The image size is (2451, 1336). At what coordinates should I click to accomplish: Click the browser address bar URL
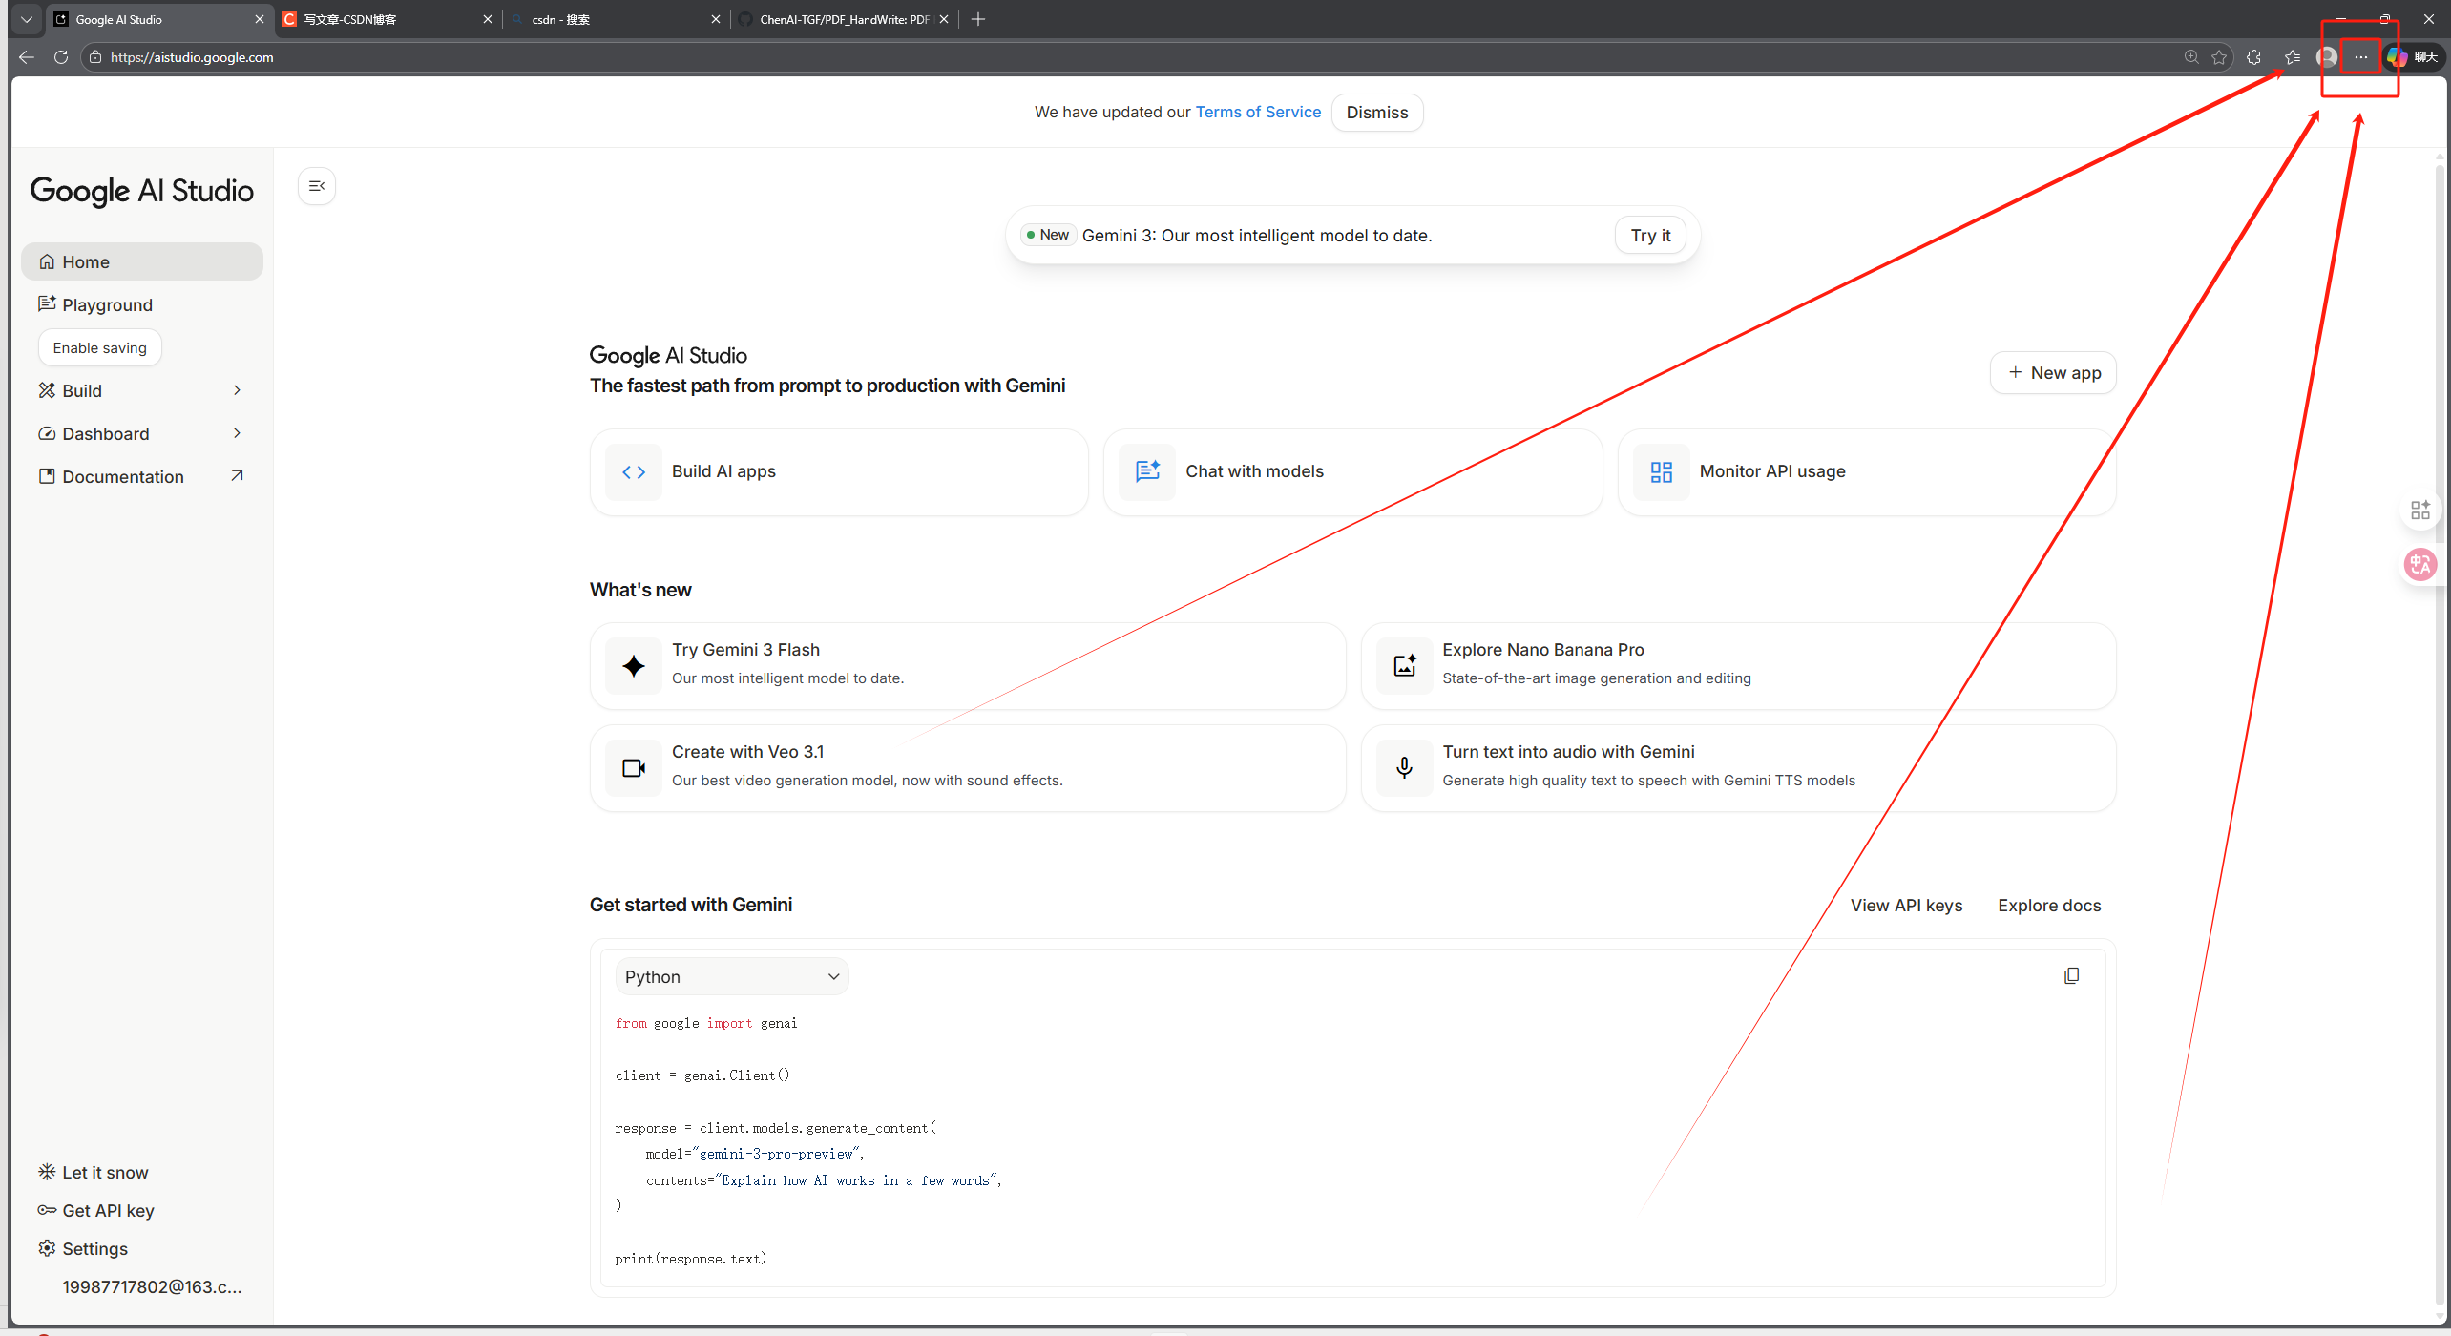192,57
